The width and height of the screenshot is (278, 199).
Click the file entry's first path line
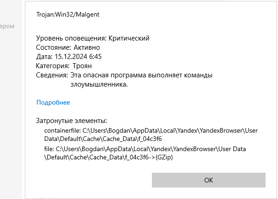[151, 149]
